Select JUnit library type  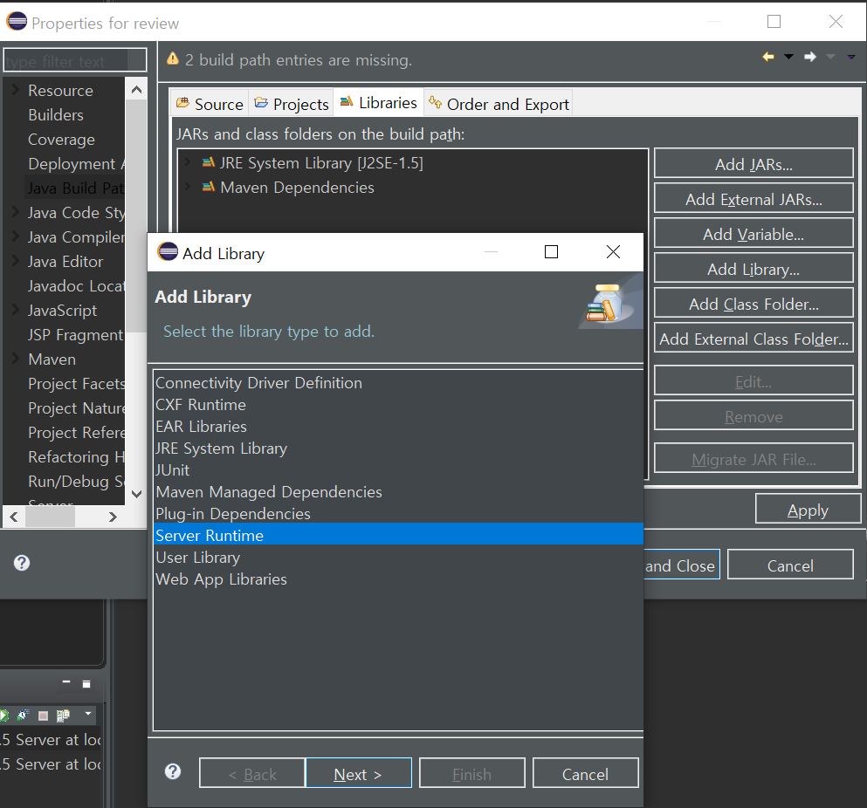(398, 469)
